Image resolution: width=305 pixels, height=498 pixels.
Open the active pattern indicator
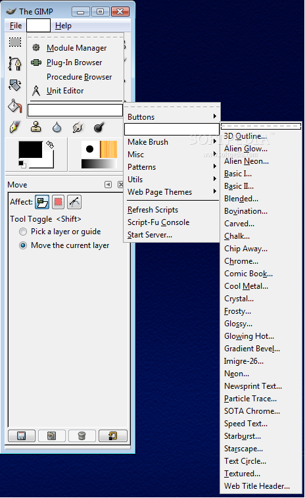108,149
